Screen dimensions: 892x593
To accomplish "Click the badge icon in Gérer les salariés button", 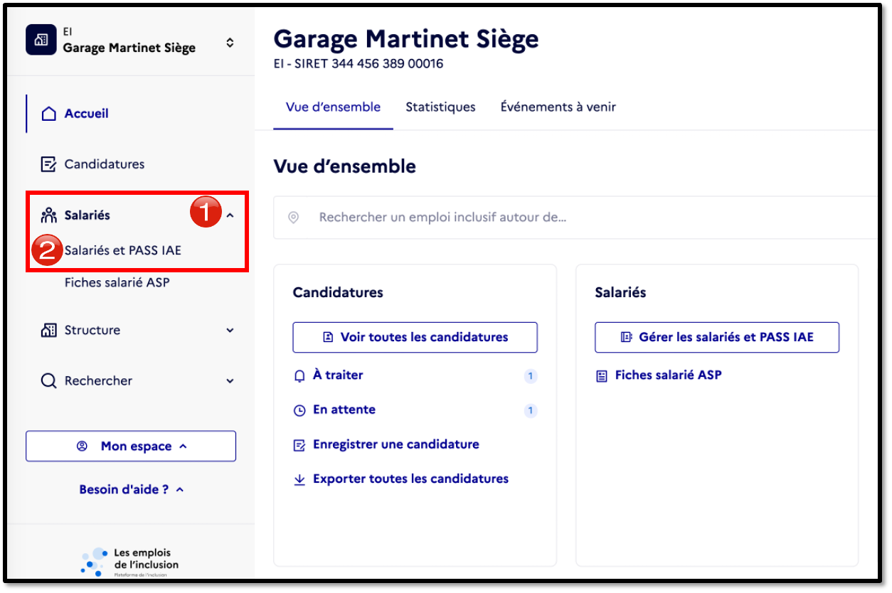I will click(626, 337).
